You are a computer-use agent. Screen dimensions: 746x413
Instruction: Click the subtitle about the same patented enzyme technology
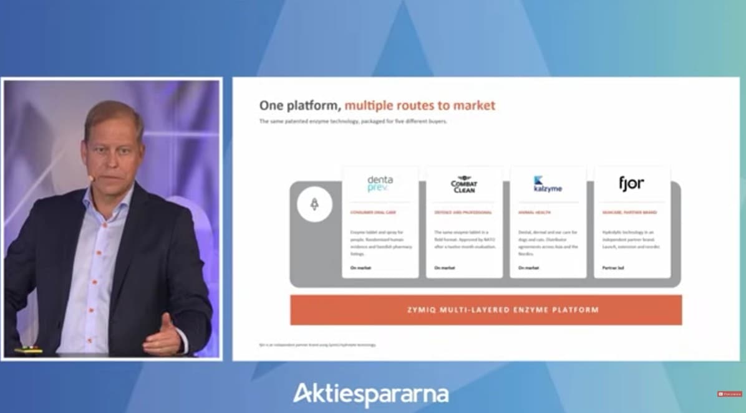point(353,121)
